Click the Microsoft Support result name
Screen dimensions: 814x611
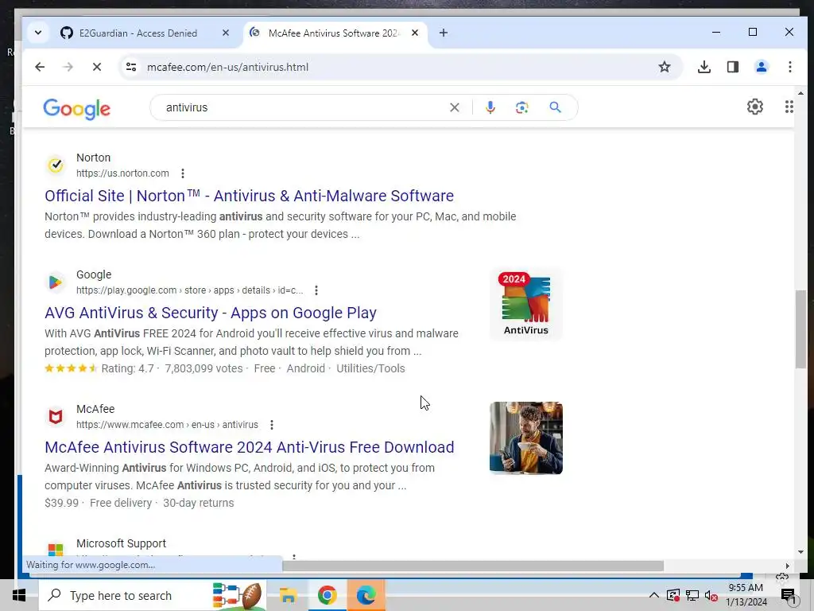click(x=121, y=543)
